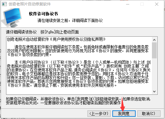Click the 取消(C) cancel button
The width and height of the screenshot is (165, 119).
(x=149, y=114)
